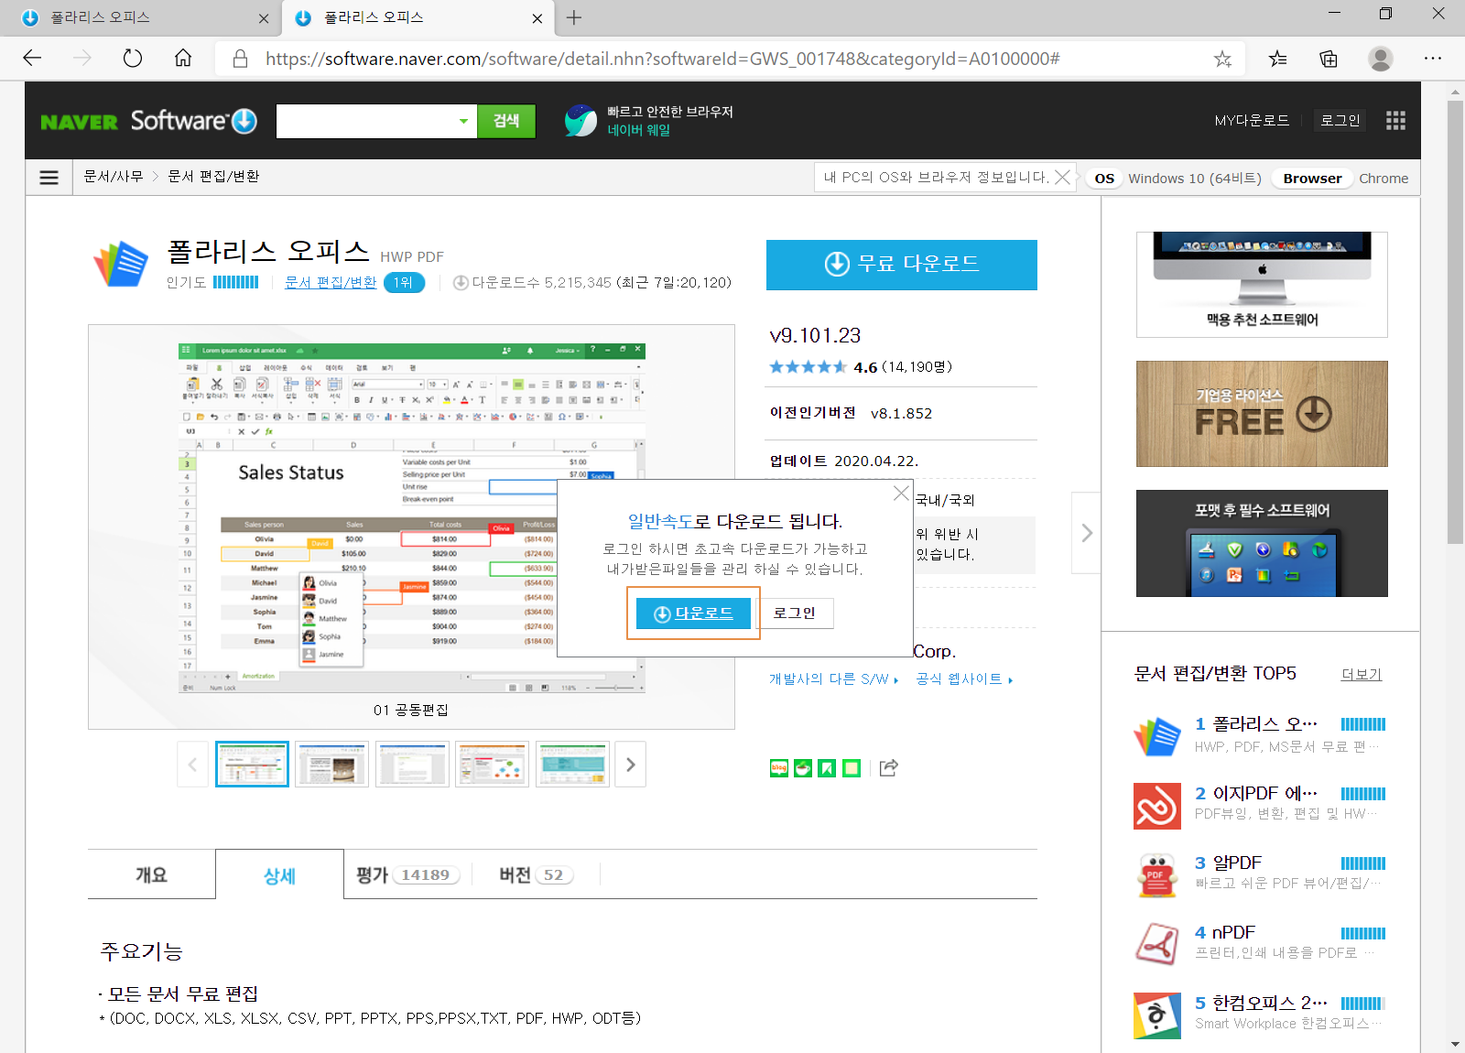Open the AlPDF icon in TOP5

(1156, 875)
